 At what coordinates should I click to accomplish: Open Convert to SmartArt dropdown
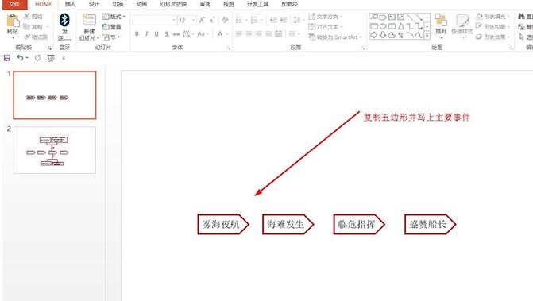point(335,37)
